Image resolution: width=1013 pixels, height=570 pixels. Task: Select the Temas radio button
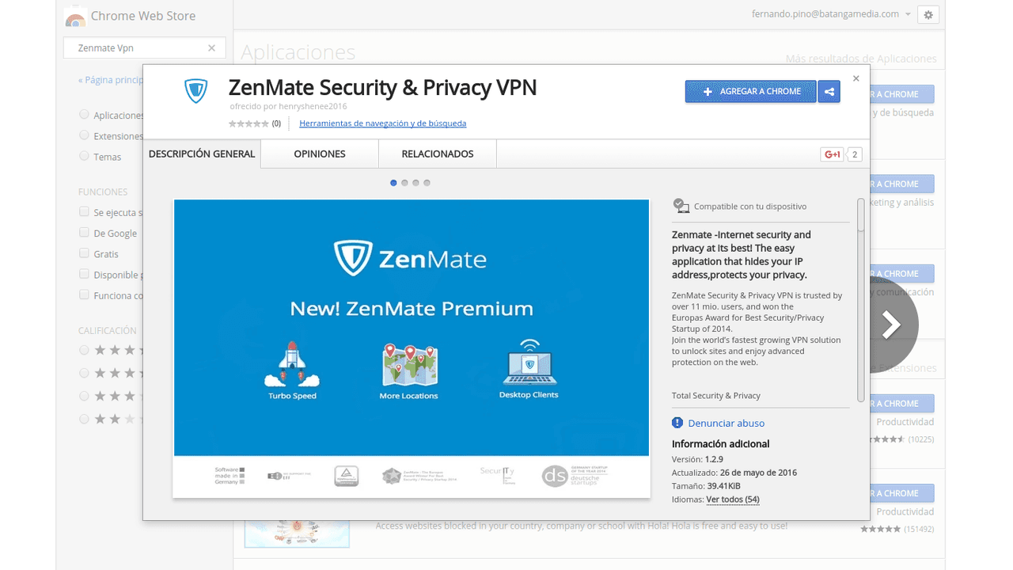(x=84, y=156)
